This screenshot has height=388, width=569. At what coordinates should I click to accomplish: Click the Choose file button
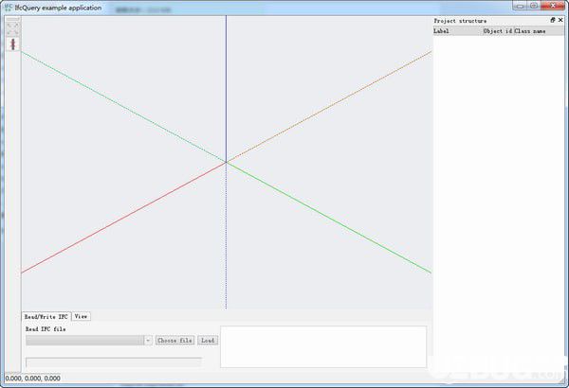(x=174, y=340)
